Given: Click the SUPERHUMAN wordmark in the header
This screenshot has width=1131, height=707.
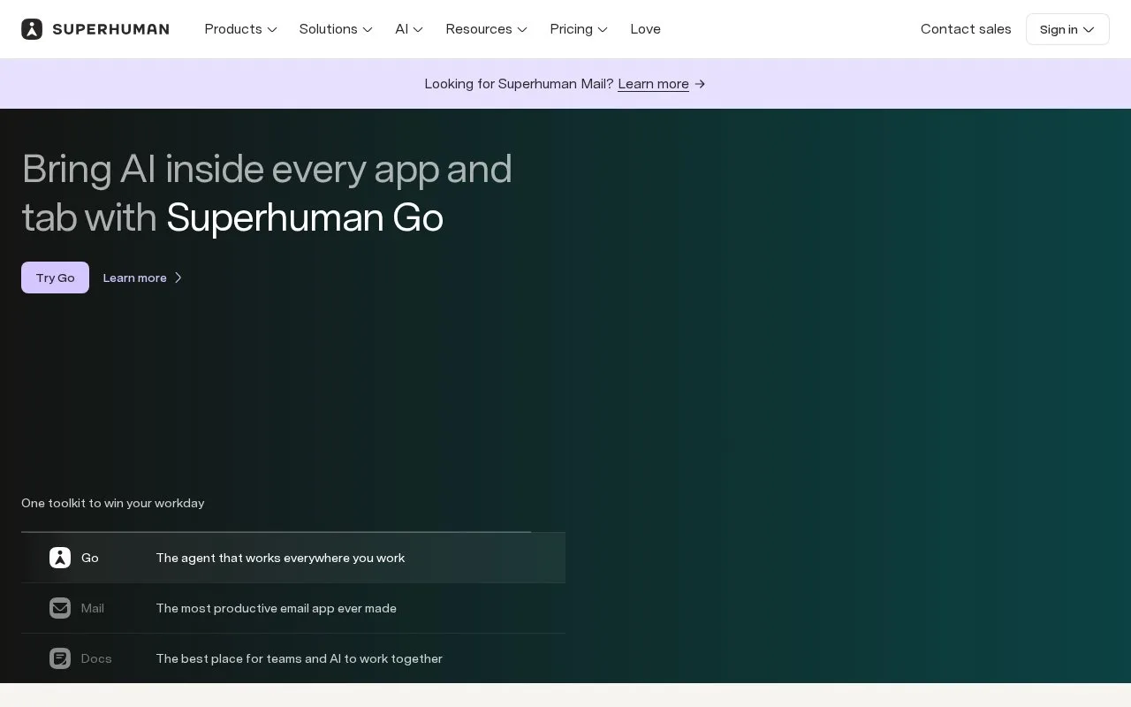Looking at the screenshot, I should click(x=110, y=29).
